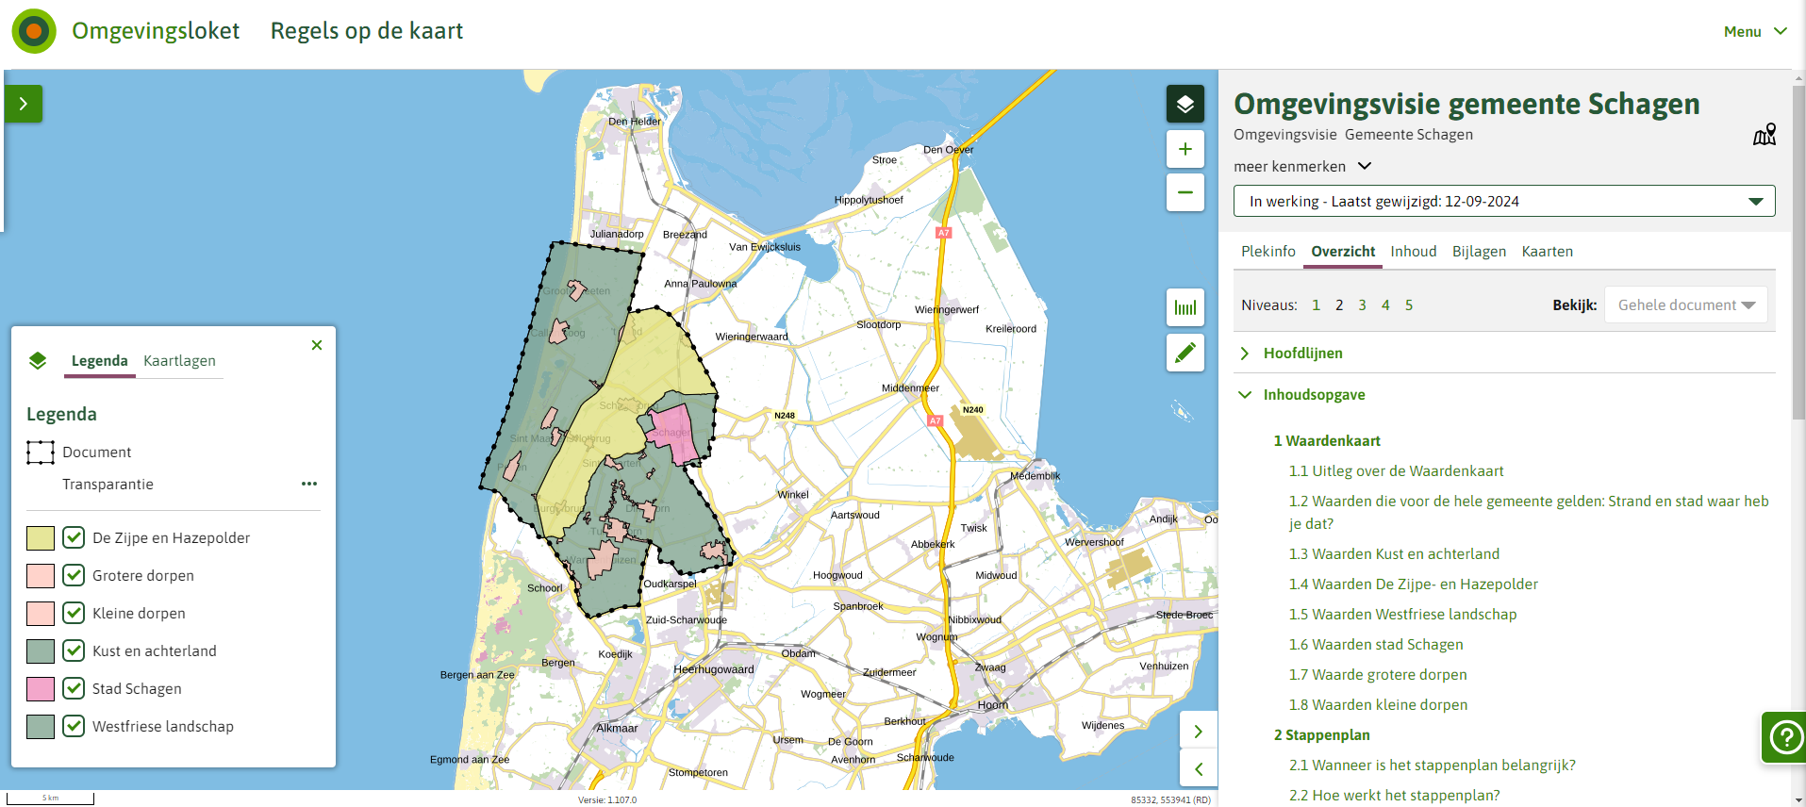Click the Stad Schagen pink swatch
Screen dimensions: 1806x807
(41, 689)
